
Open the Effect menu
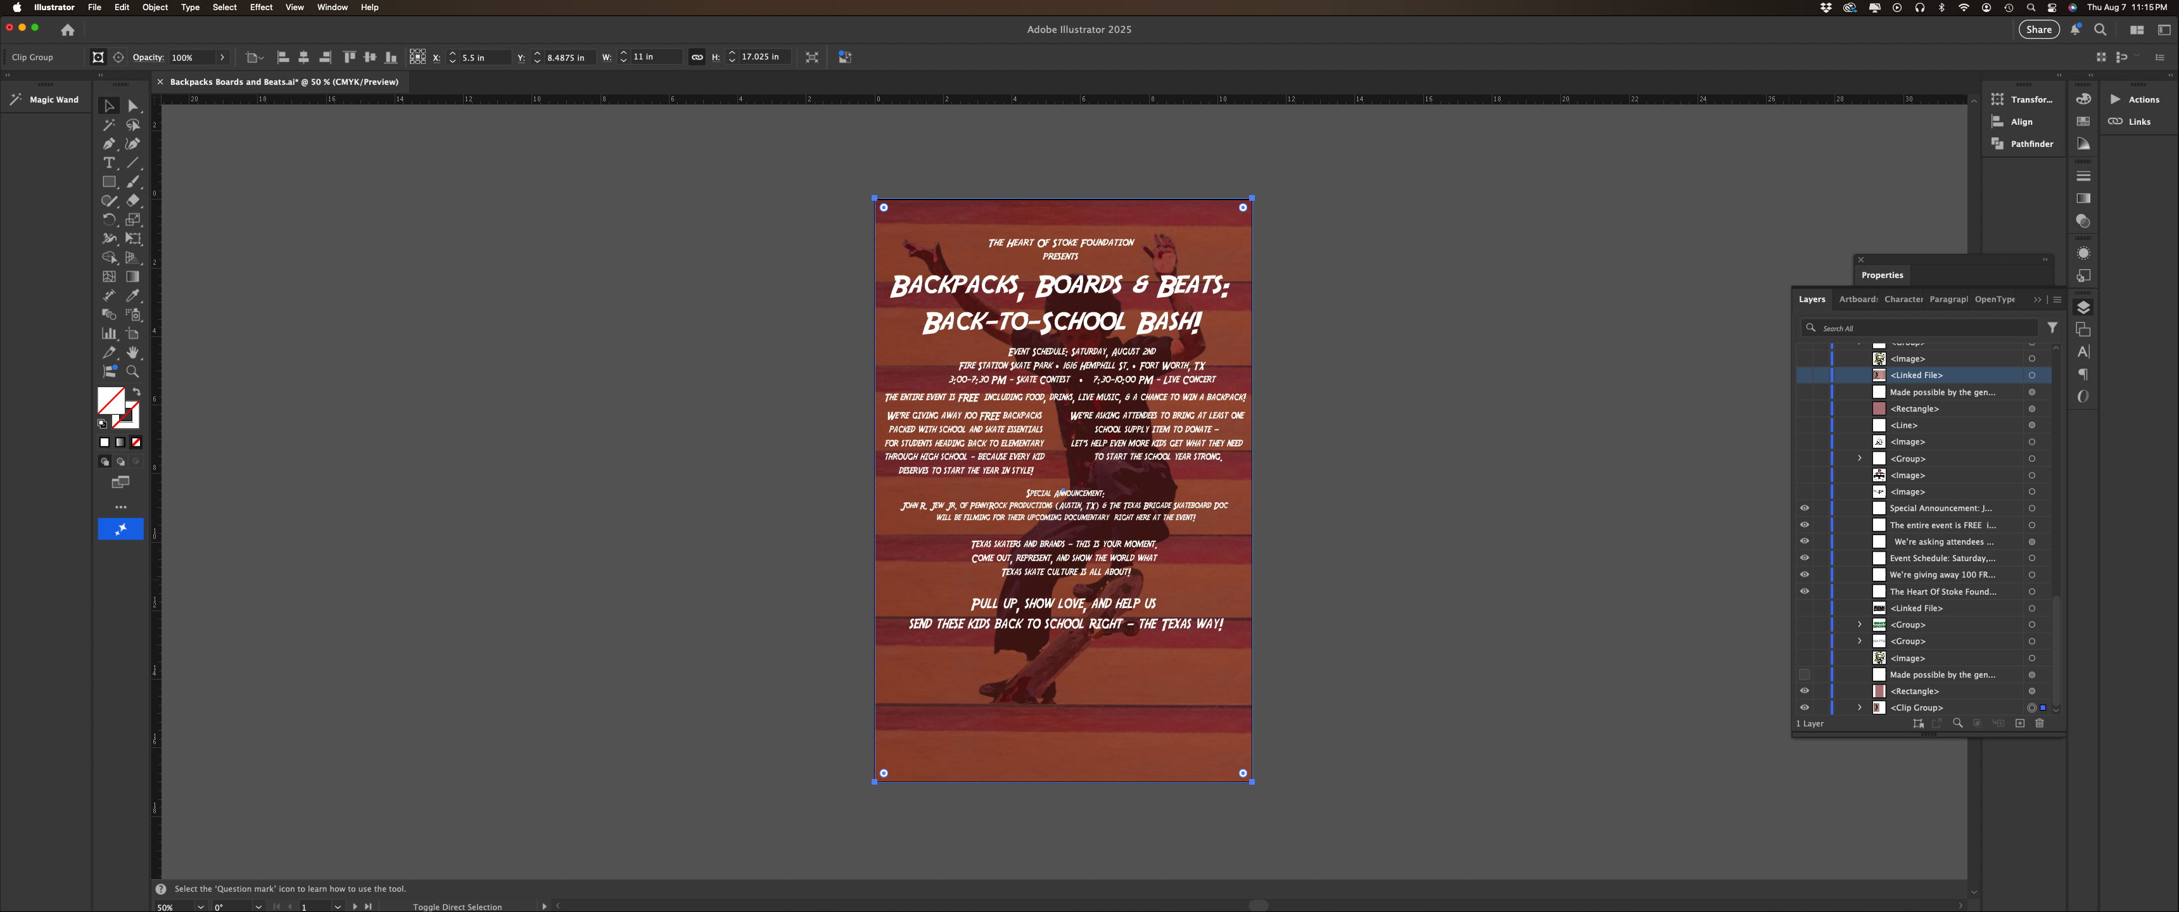pyautogui.click(x=262, y=8)
